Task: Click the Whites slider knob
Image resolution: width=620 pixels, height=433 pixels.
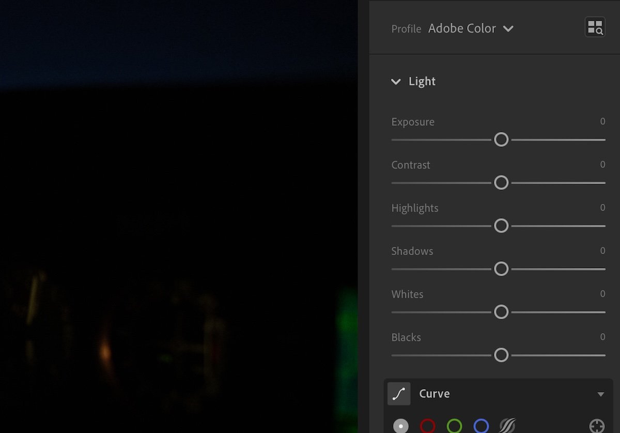Action: pos(501,312)
